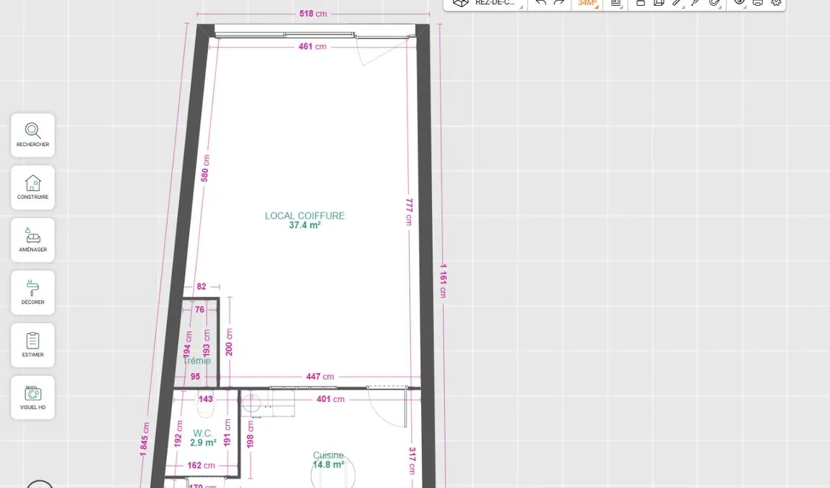Toggle the magnet snapping tool
Image resolution: width=830 pixels, height=488 pixels.
point(714,3)
